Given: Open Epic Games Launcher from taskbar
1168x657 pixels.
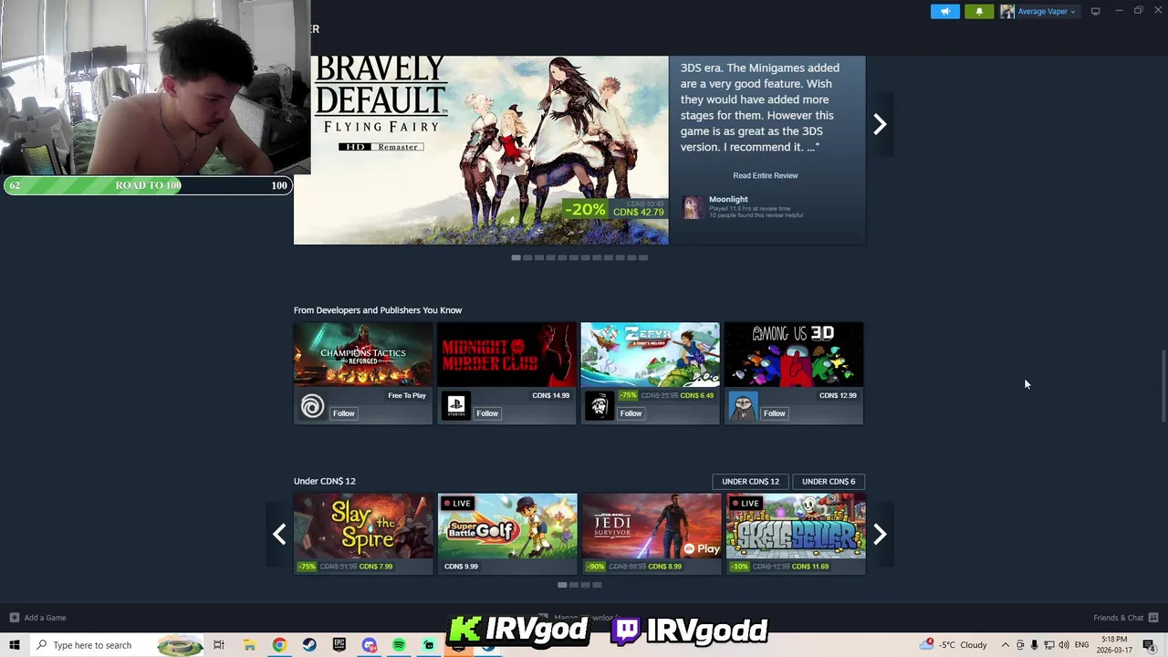Looking at the screenshot, I should (x=339, y=645).
